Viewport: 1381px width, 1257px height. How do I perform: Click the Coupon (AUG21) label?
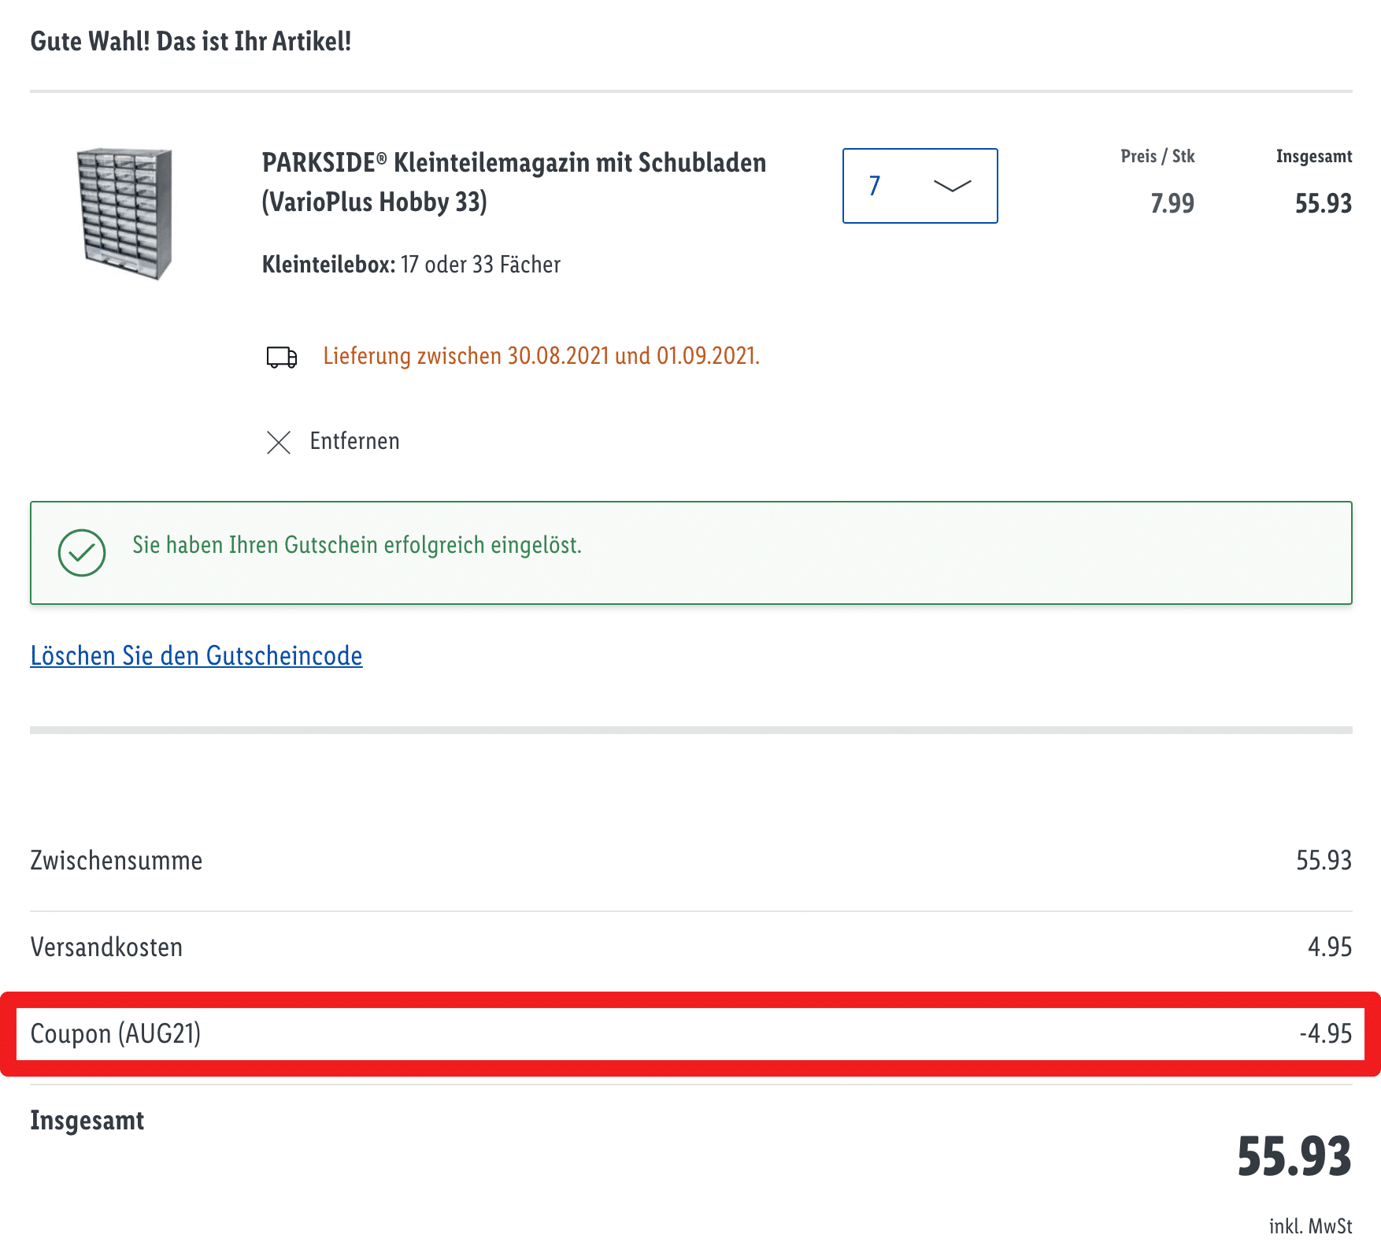(116, 1033)
